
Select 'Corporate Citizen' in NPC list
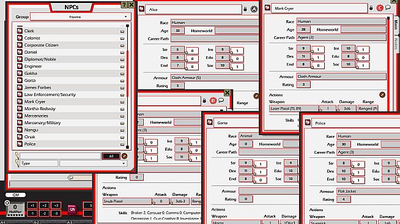[42, 45]
